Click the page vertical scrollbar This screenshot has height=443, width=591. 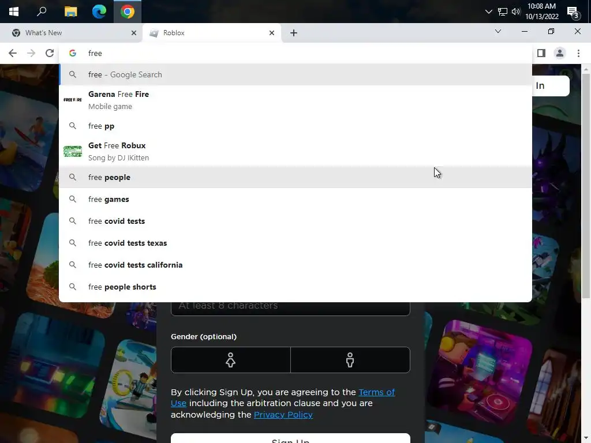coord(586,186)
